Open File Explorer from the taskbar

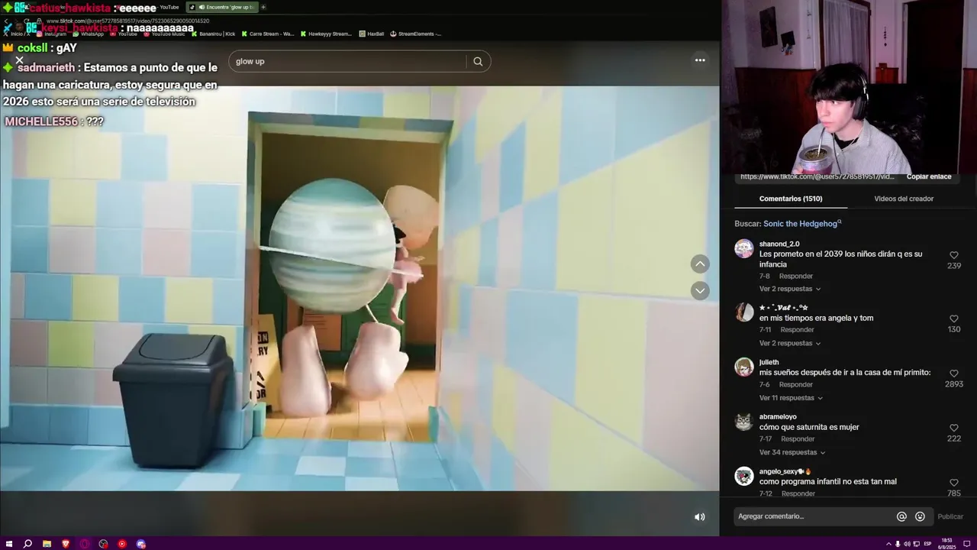47,544
